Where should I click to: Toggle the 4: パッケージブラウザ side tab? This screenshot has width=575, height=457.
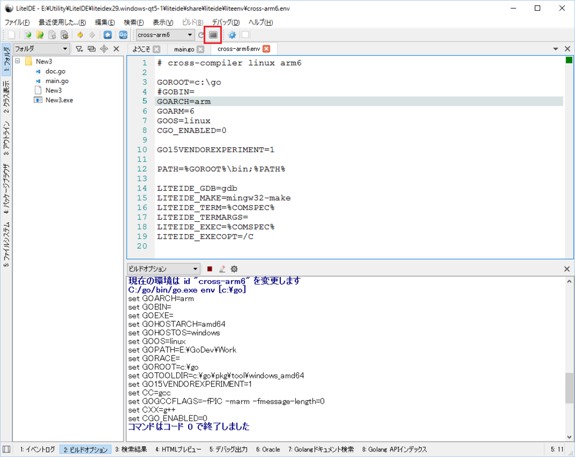point(6,189)
